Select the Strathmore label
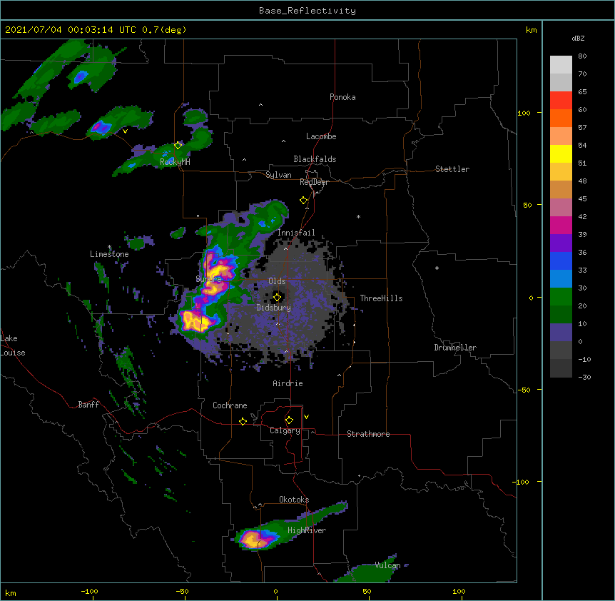Image resolution: width=615 pixels, height=601 pixels. tap(368, 434)
